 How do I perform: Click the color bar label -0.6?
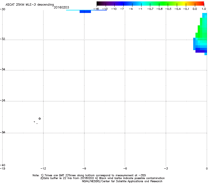159,9
